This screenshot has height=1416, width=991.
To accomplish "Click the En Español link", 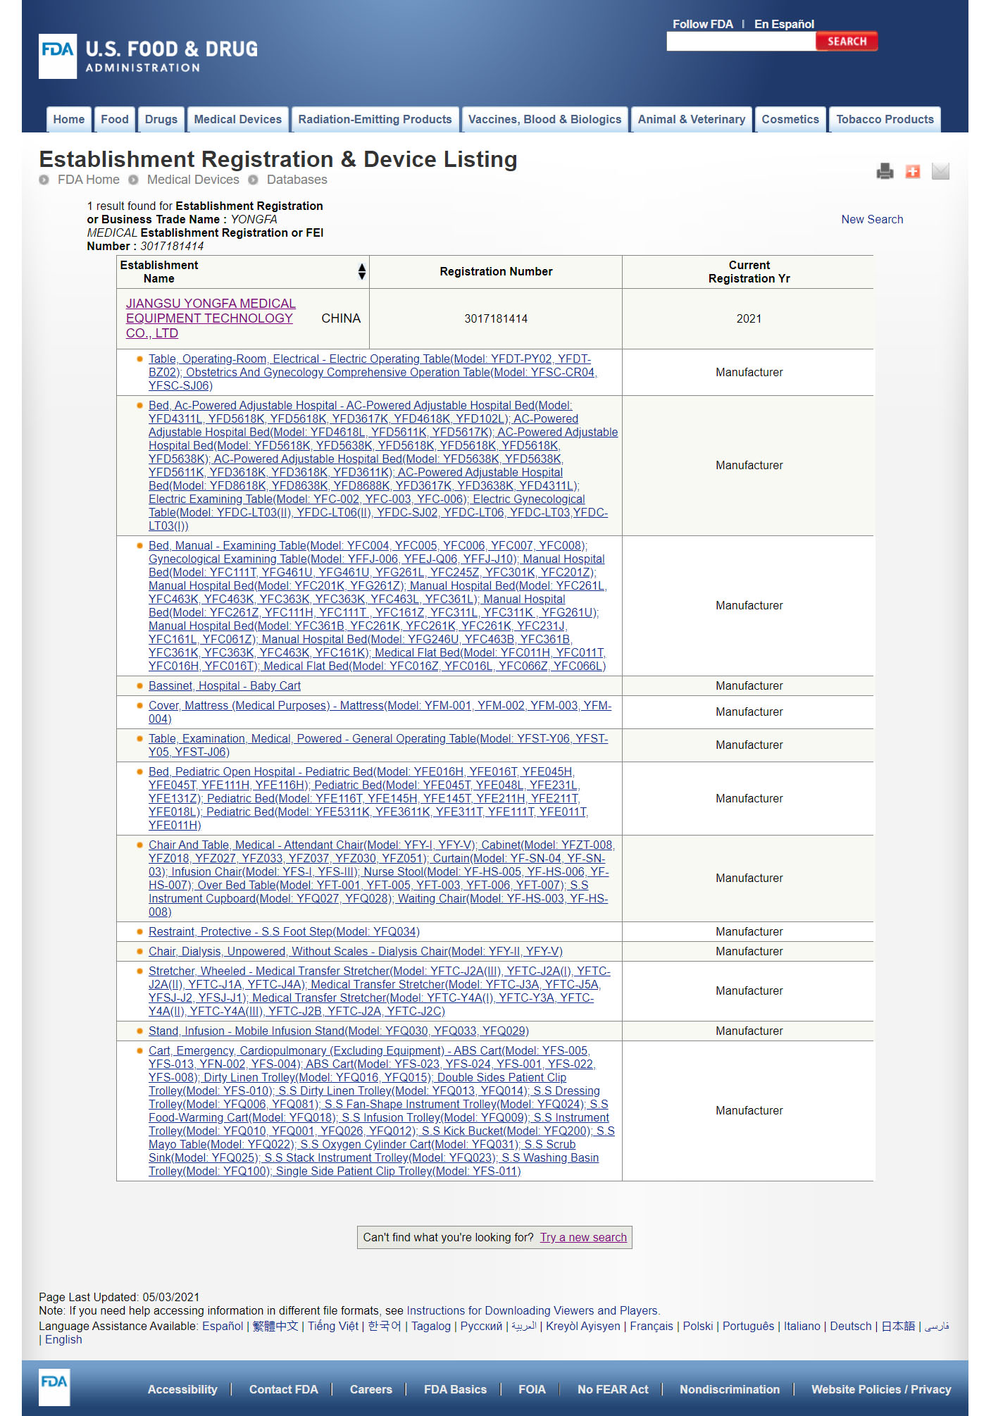I will click(784, 24).
